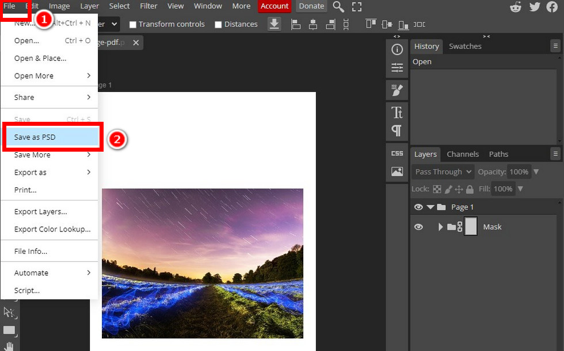Image resolution: width=564 pixels, height=351 pixels.
Task: Open the Properties adjustments panel
Action: pos(397,68)
